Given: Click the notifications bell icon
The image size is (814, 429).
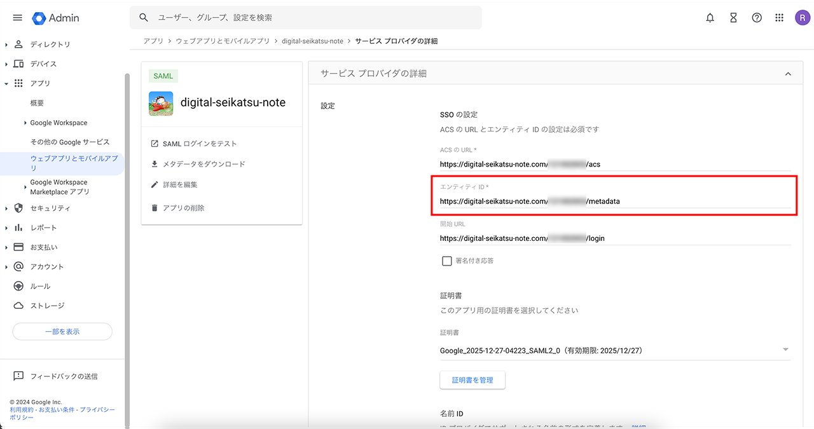Looking at the screenshot, I should pyautogui.click(x=710, y=18).
